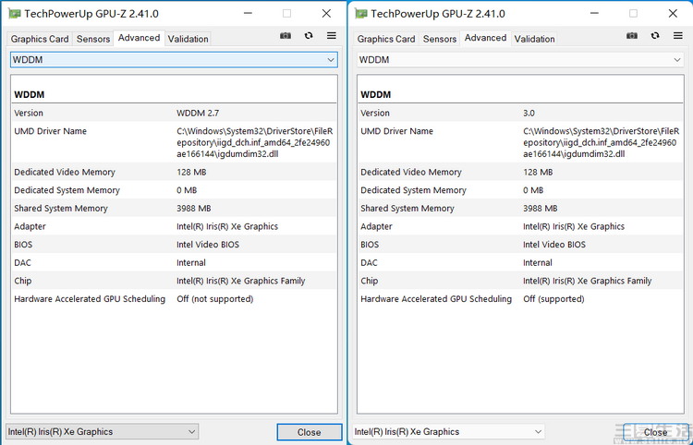Switch to Graphics Card tab in right window
The width and height of the screenshot is (693, 445).
pos(386,39)
